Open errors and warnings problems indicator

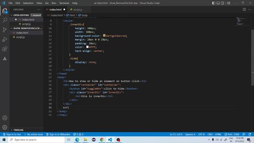[78, 134]
